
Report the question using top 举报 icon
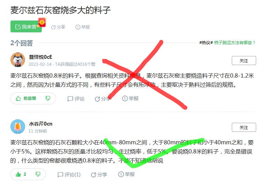click(83, 27)
